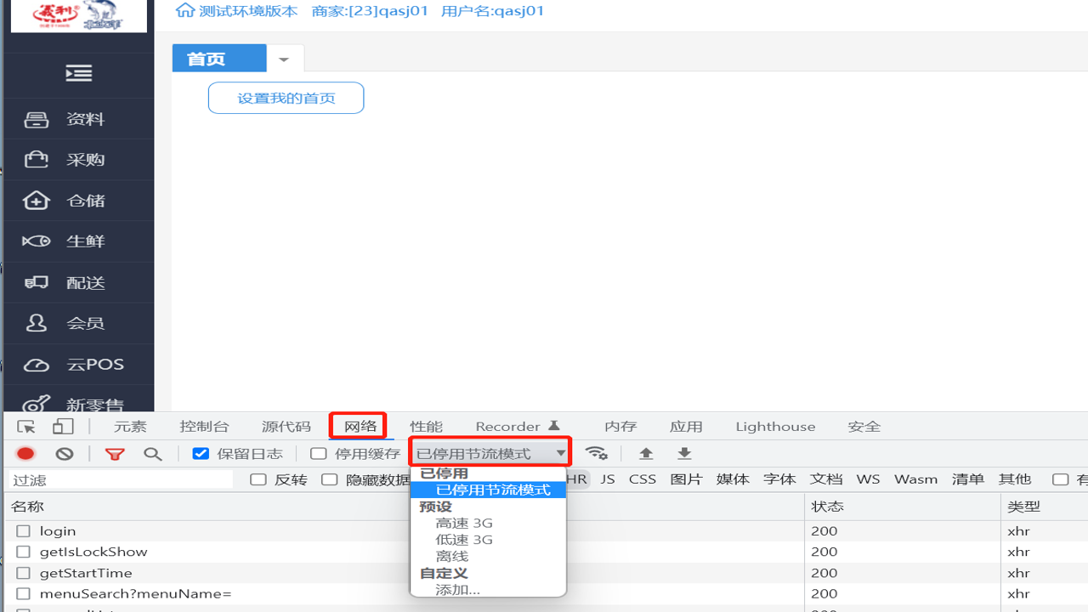Expand the tab list dropdown next to 首页
Image resolution: width=1088 pixels, height=612 pixels.
click(284, 59)
